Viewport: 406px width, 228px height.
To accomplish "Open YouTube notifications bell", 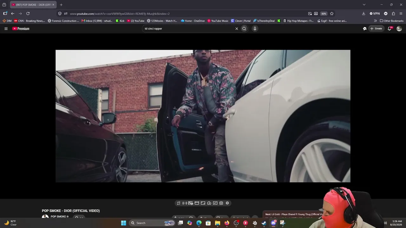I will 390,28.
